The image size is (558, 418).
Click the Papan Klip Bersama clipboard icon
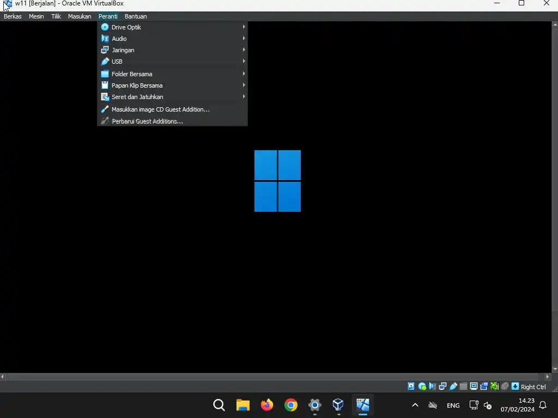point(105,85)
